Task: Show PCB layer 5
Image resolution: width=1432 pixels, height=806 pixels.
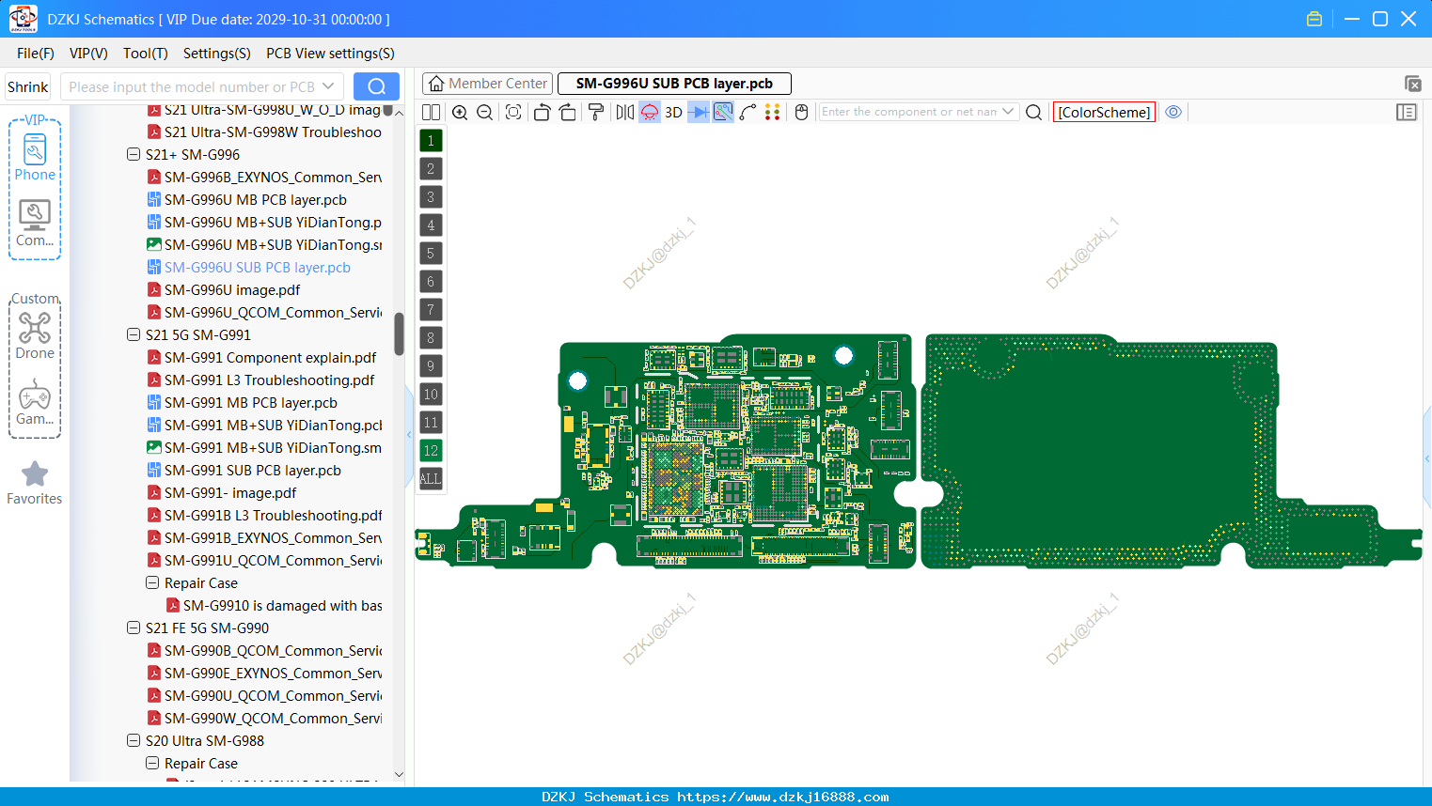Action: click(431, 253)
